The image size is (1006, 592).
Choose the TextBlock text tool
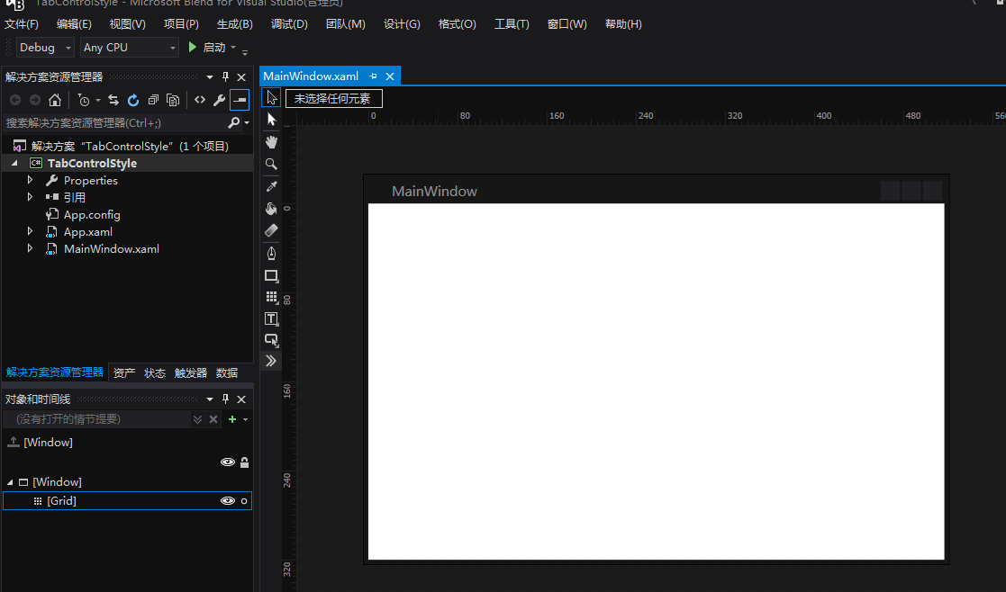click(x=271, y=318)
